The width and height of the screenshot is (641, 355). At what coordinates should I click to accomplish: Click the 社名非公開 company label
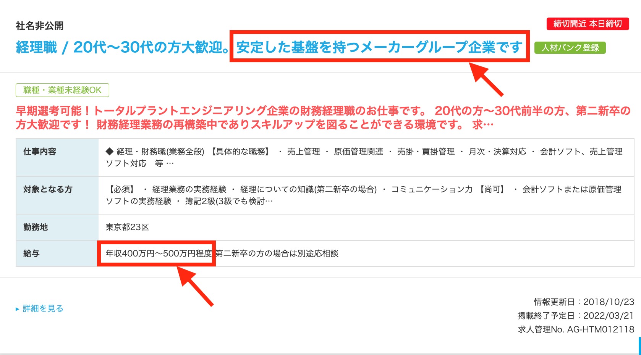(x=40, y=26)
